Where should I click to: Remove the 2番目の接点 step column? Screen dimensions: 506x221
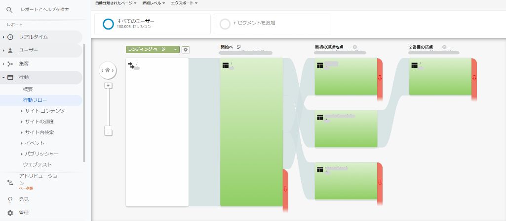444,47
